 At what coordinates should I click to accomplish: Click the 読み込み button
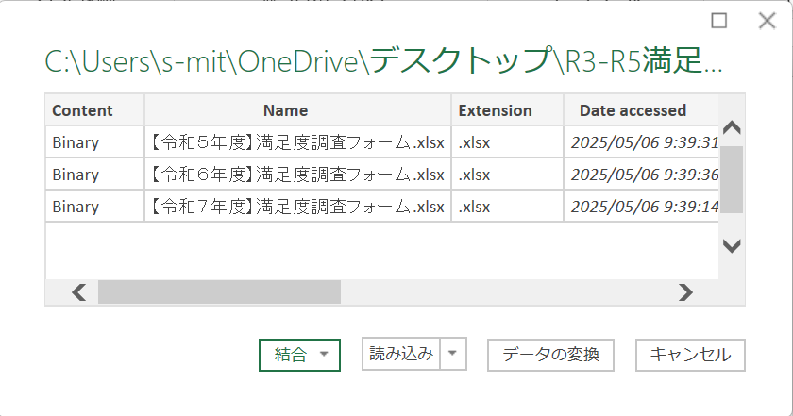[x=402, y=354]
